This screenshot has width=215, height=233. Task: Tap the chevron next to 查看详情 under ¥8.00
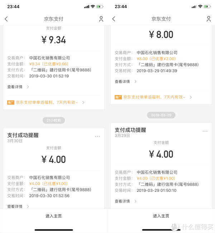pyautogui.click(x=135, y=82)
